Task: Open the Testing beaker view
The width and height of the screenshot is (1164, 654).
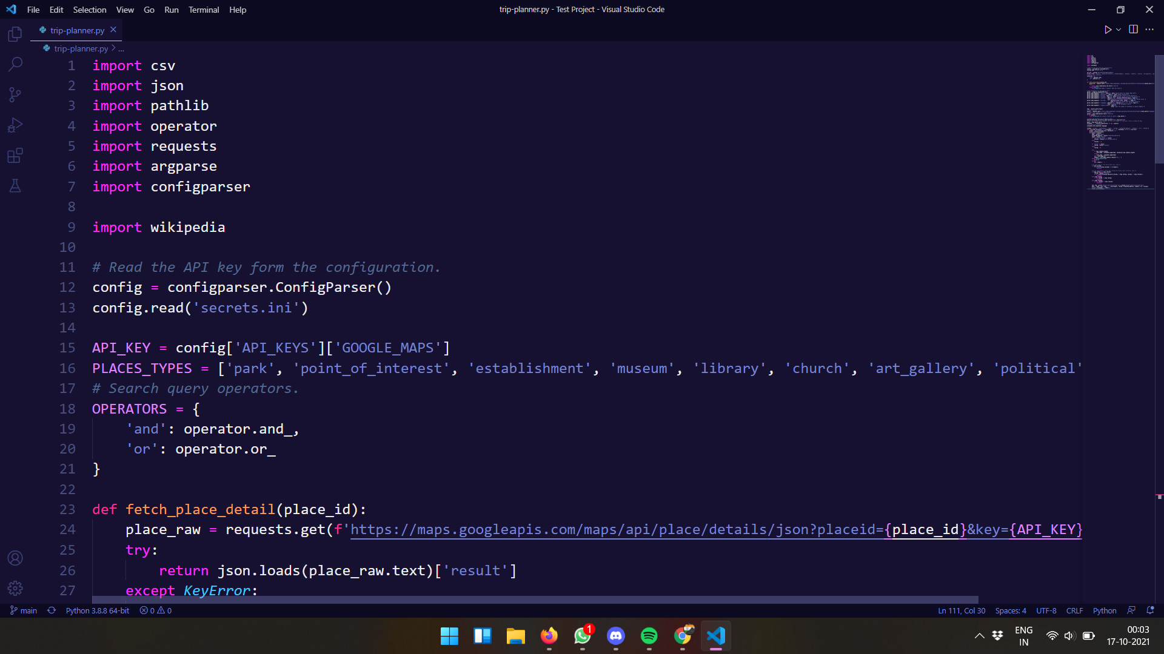Action: point(15,186)
